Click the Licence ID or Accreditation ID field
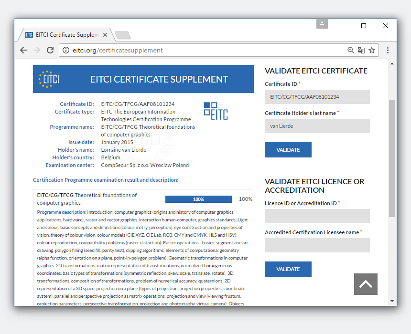Image resolution: width=411 pixels, height=334 pixels. click(x=317, y=216)
